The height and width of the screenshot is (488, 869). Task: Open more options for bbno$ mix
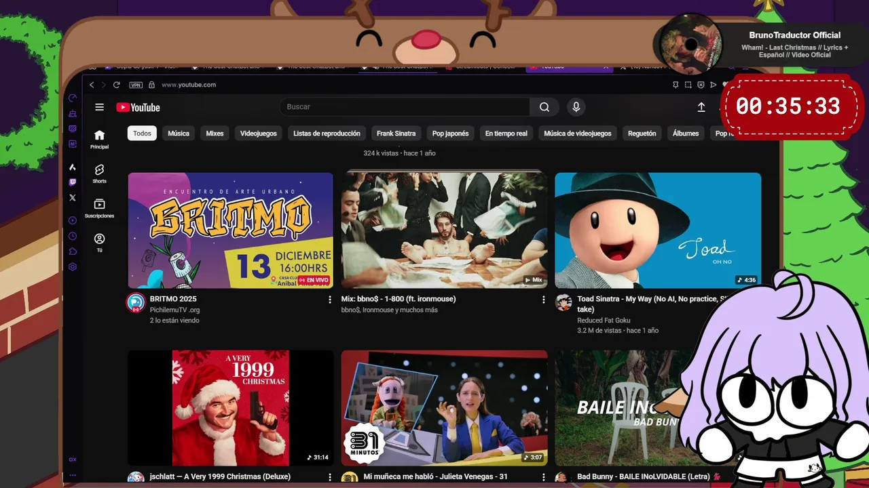pos(543,300)
